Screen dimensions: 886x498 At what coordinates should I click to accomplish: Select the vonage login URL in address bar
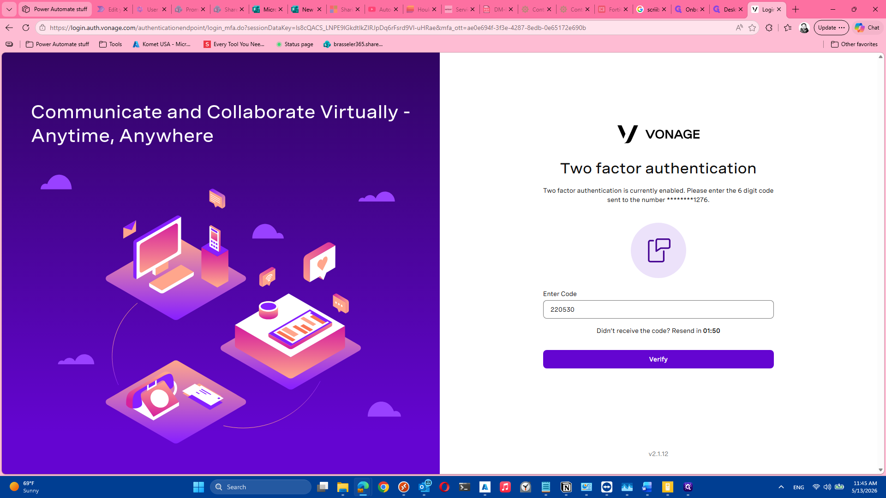coord(317,28)
